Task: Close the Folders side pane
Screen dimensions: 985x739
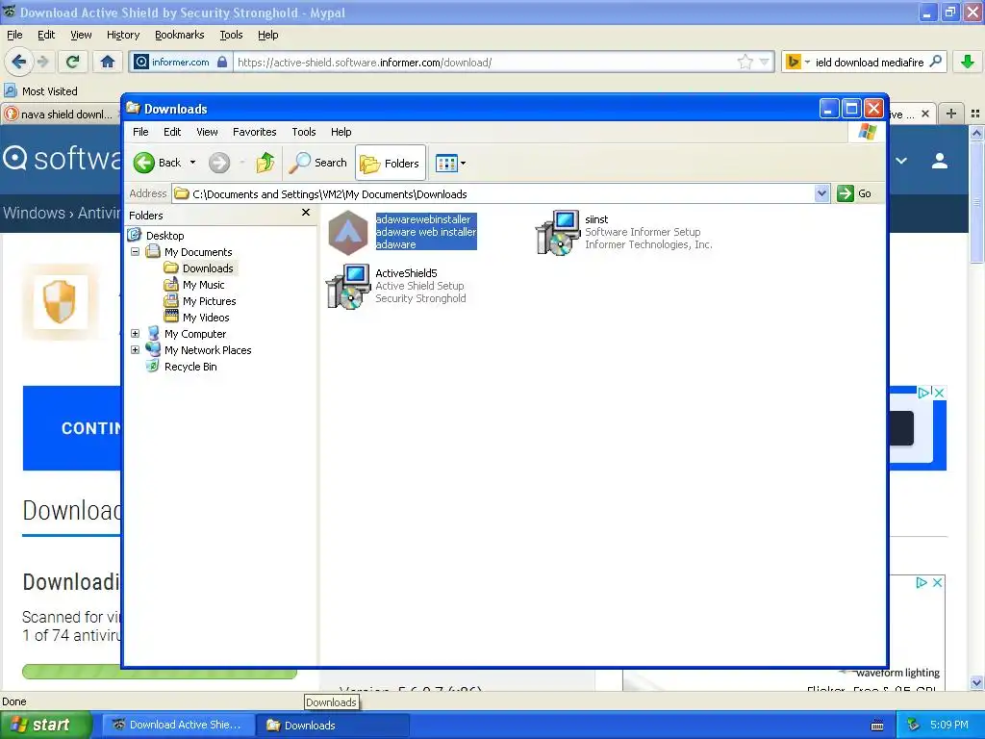Action: coord(305,213)
